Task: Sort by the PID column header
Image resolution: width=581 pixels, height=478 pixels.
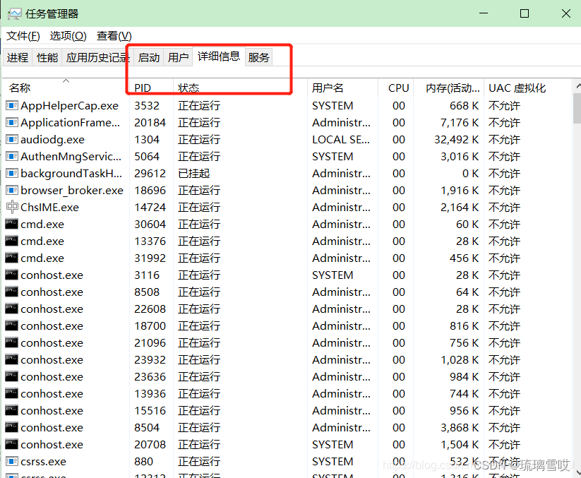Action: click(x=152, y=88)
